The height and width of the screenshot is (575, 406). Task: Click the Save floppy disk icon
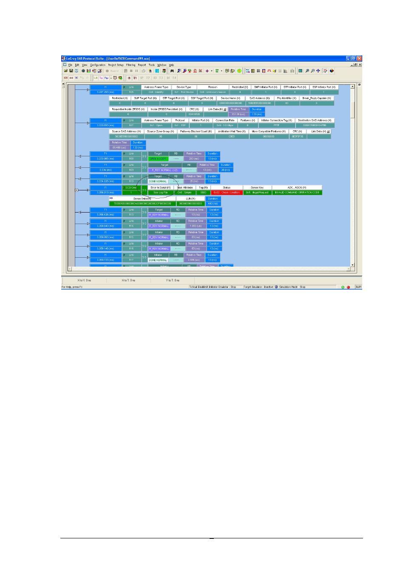pyautogui.click(x=71, y=71)
